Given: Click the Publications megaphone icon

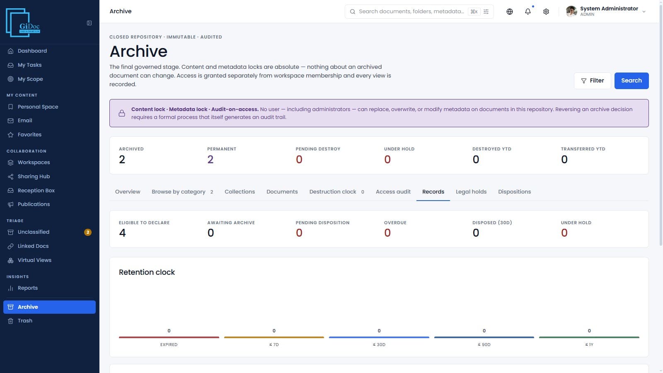Looking at the screenshot, I should (11, 204).
